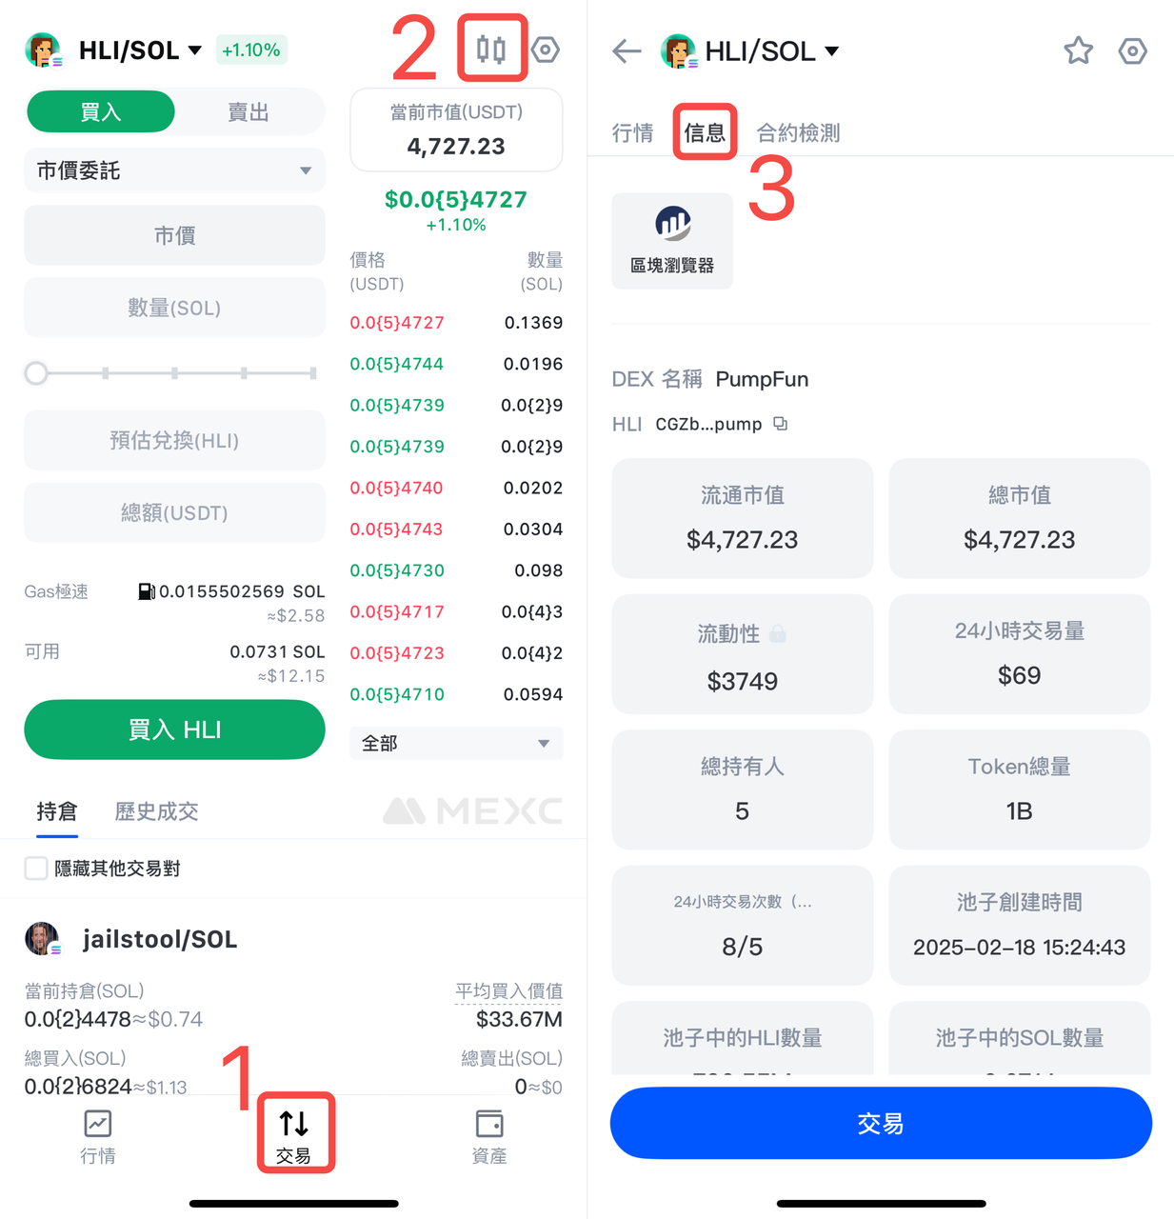The height and width of the screenshot is (1219, 1174).
Task: Select the 買入 buy toggle
Action: 101,112
